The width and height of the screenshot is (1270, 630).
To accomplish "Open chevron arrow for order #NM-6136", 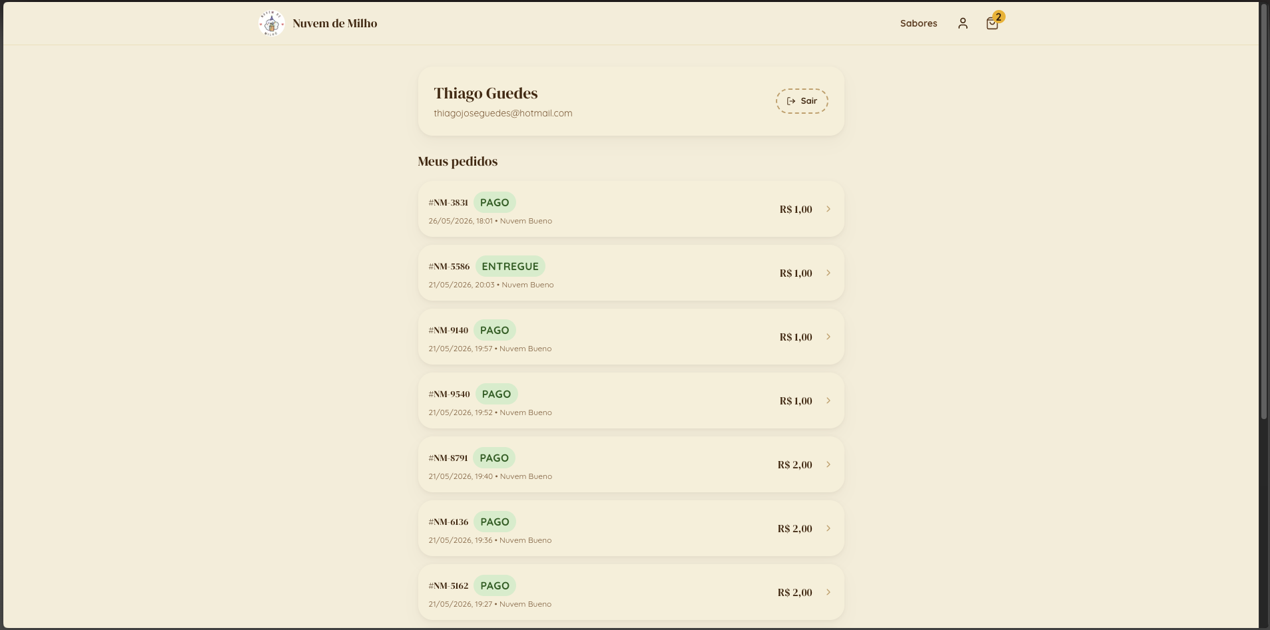I will (x=828, y=528).
